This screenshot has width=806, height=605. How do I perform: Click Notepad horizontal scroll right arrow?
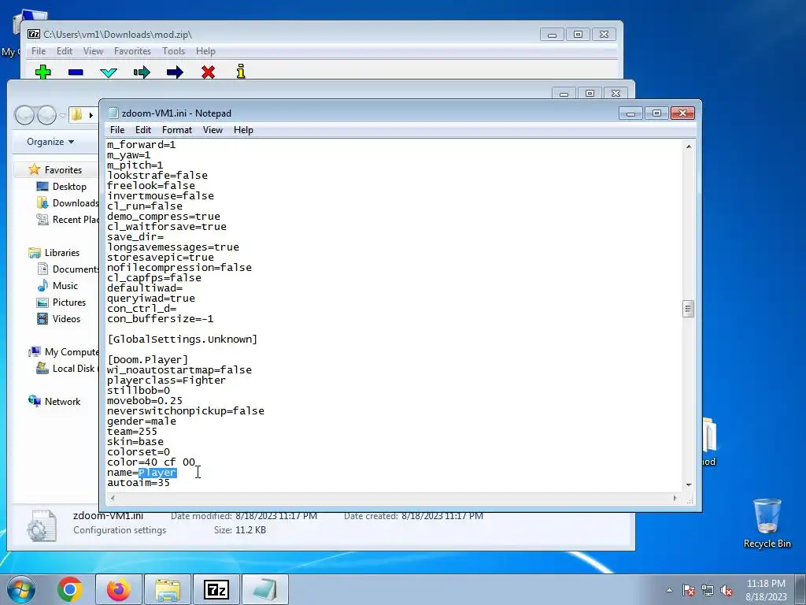click(x=675, y=498)
